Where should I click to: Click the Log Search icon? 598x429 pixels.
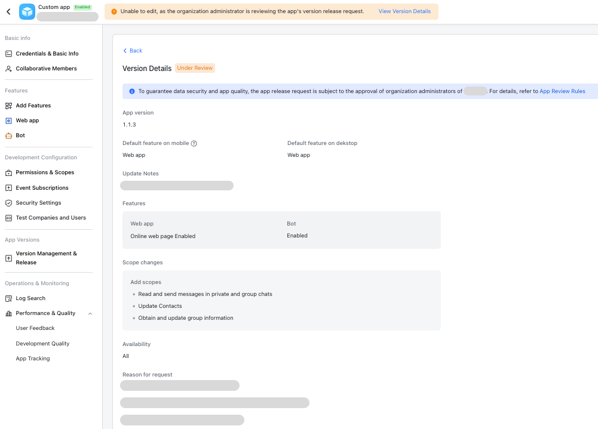[x=8, y=298]
